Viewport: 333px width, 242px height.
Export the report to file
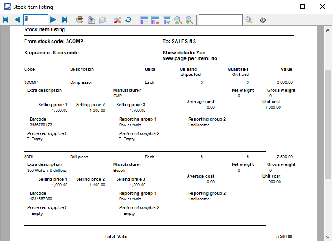tap(91, 20)
